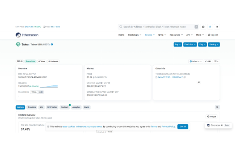Click the Ad label
Viewport: 235px width, 156px height.
point(199,82)
